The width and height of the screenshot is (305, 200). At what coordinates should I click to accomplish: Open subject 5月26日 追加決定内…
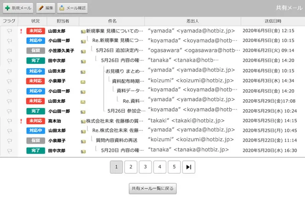point(120,51)
